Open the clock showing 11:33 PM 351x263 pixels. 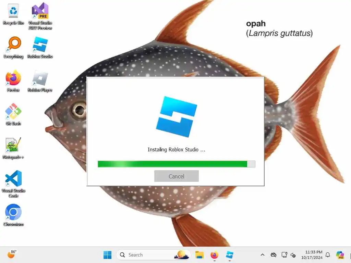click(x=312, y=255)
